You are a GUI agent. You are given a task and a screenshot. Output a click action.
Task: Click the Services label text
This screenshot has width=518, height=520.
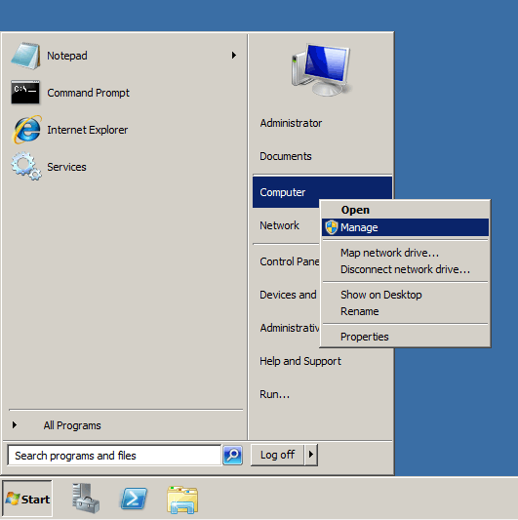click(66, 167)
